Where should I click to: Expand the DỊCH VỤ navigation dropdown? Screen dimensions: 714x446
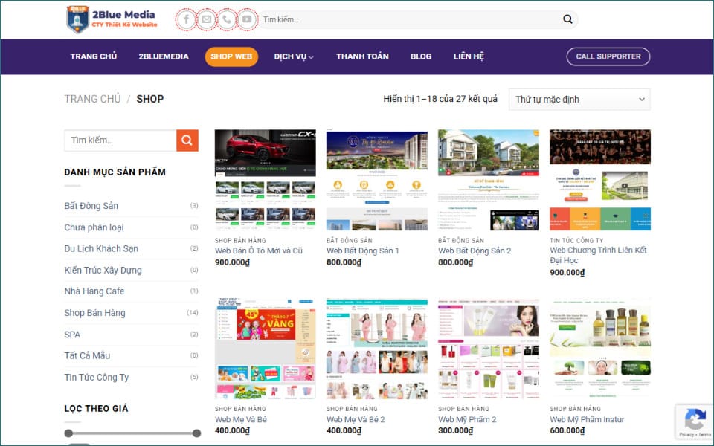pos(293,56)
